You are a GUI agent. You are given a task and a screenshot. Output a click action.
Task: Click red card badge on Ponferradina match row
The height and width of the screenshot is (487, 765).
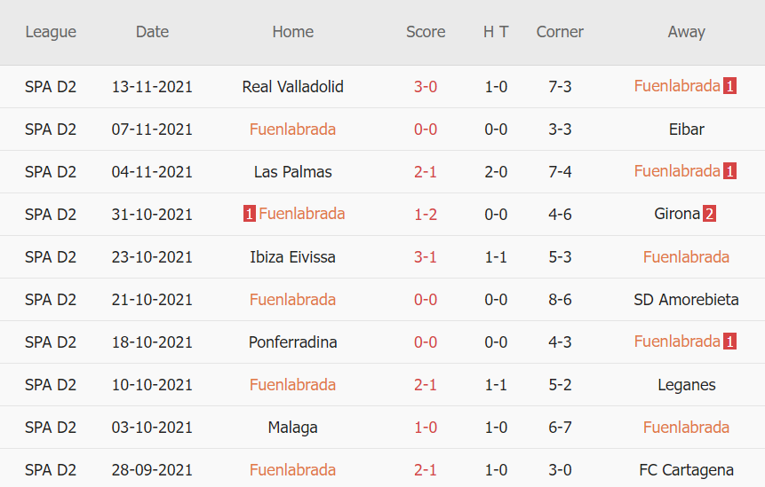pos(729,342)
